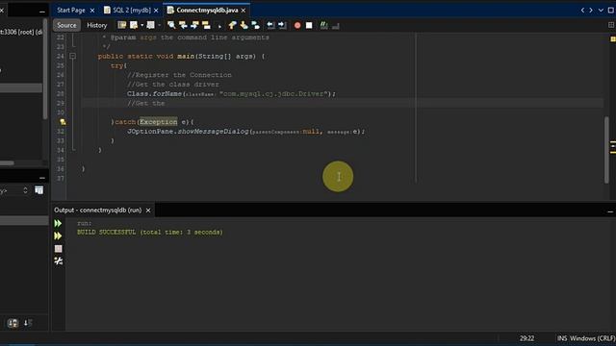Select the Output - connectmysqldb (run) tab
Screen dimensions: 616x346
click(98, 210)
